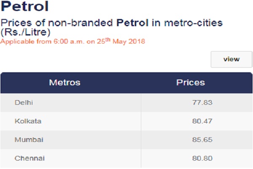
Task: Click the Kolkata row label
Action: coord(28,121)
